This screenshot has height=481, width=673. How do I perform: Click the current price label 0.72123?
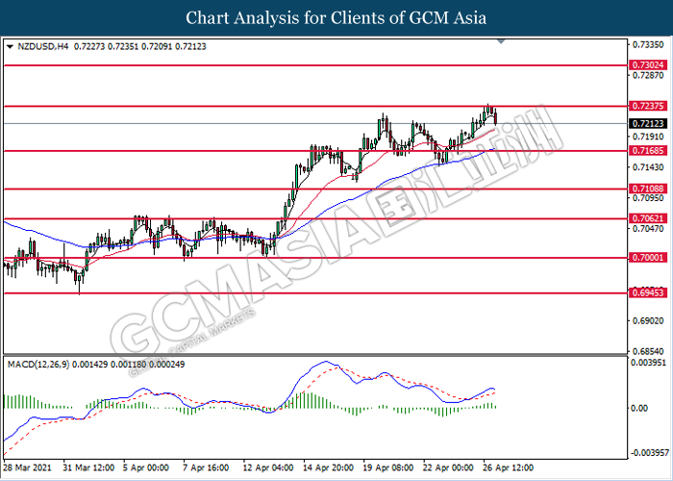[648, 124]
